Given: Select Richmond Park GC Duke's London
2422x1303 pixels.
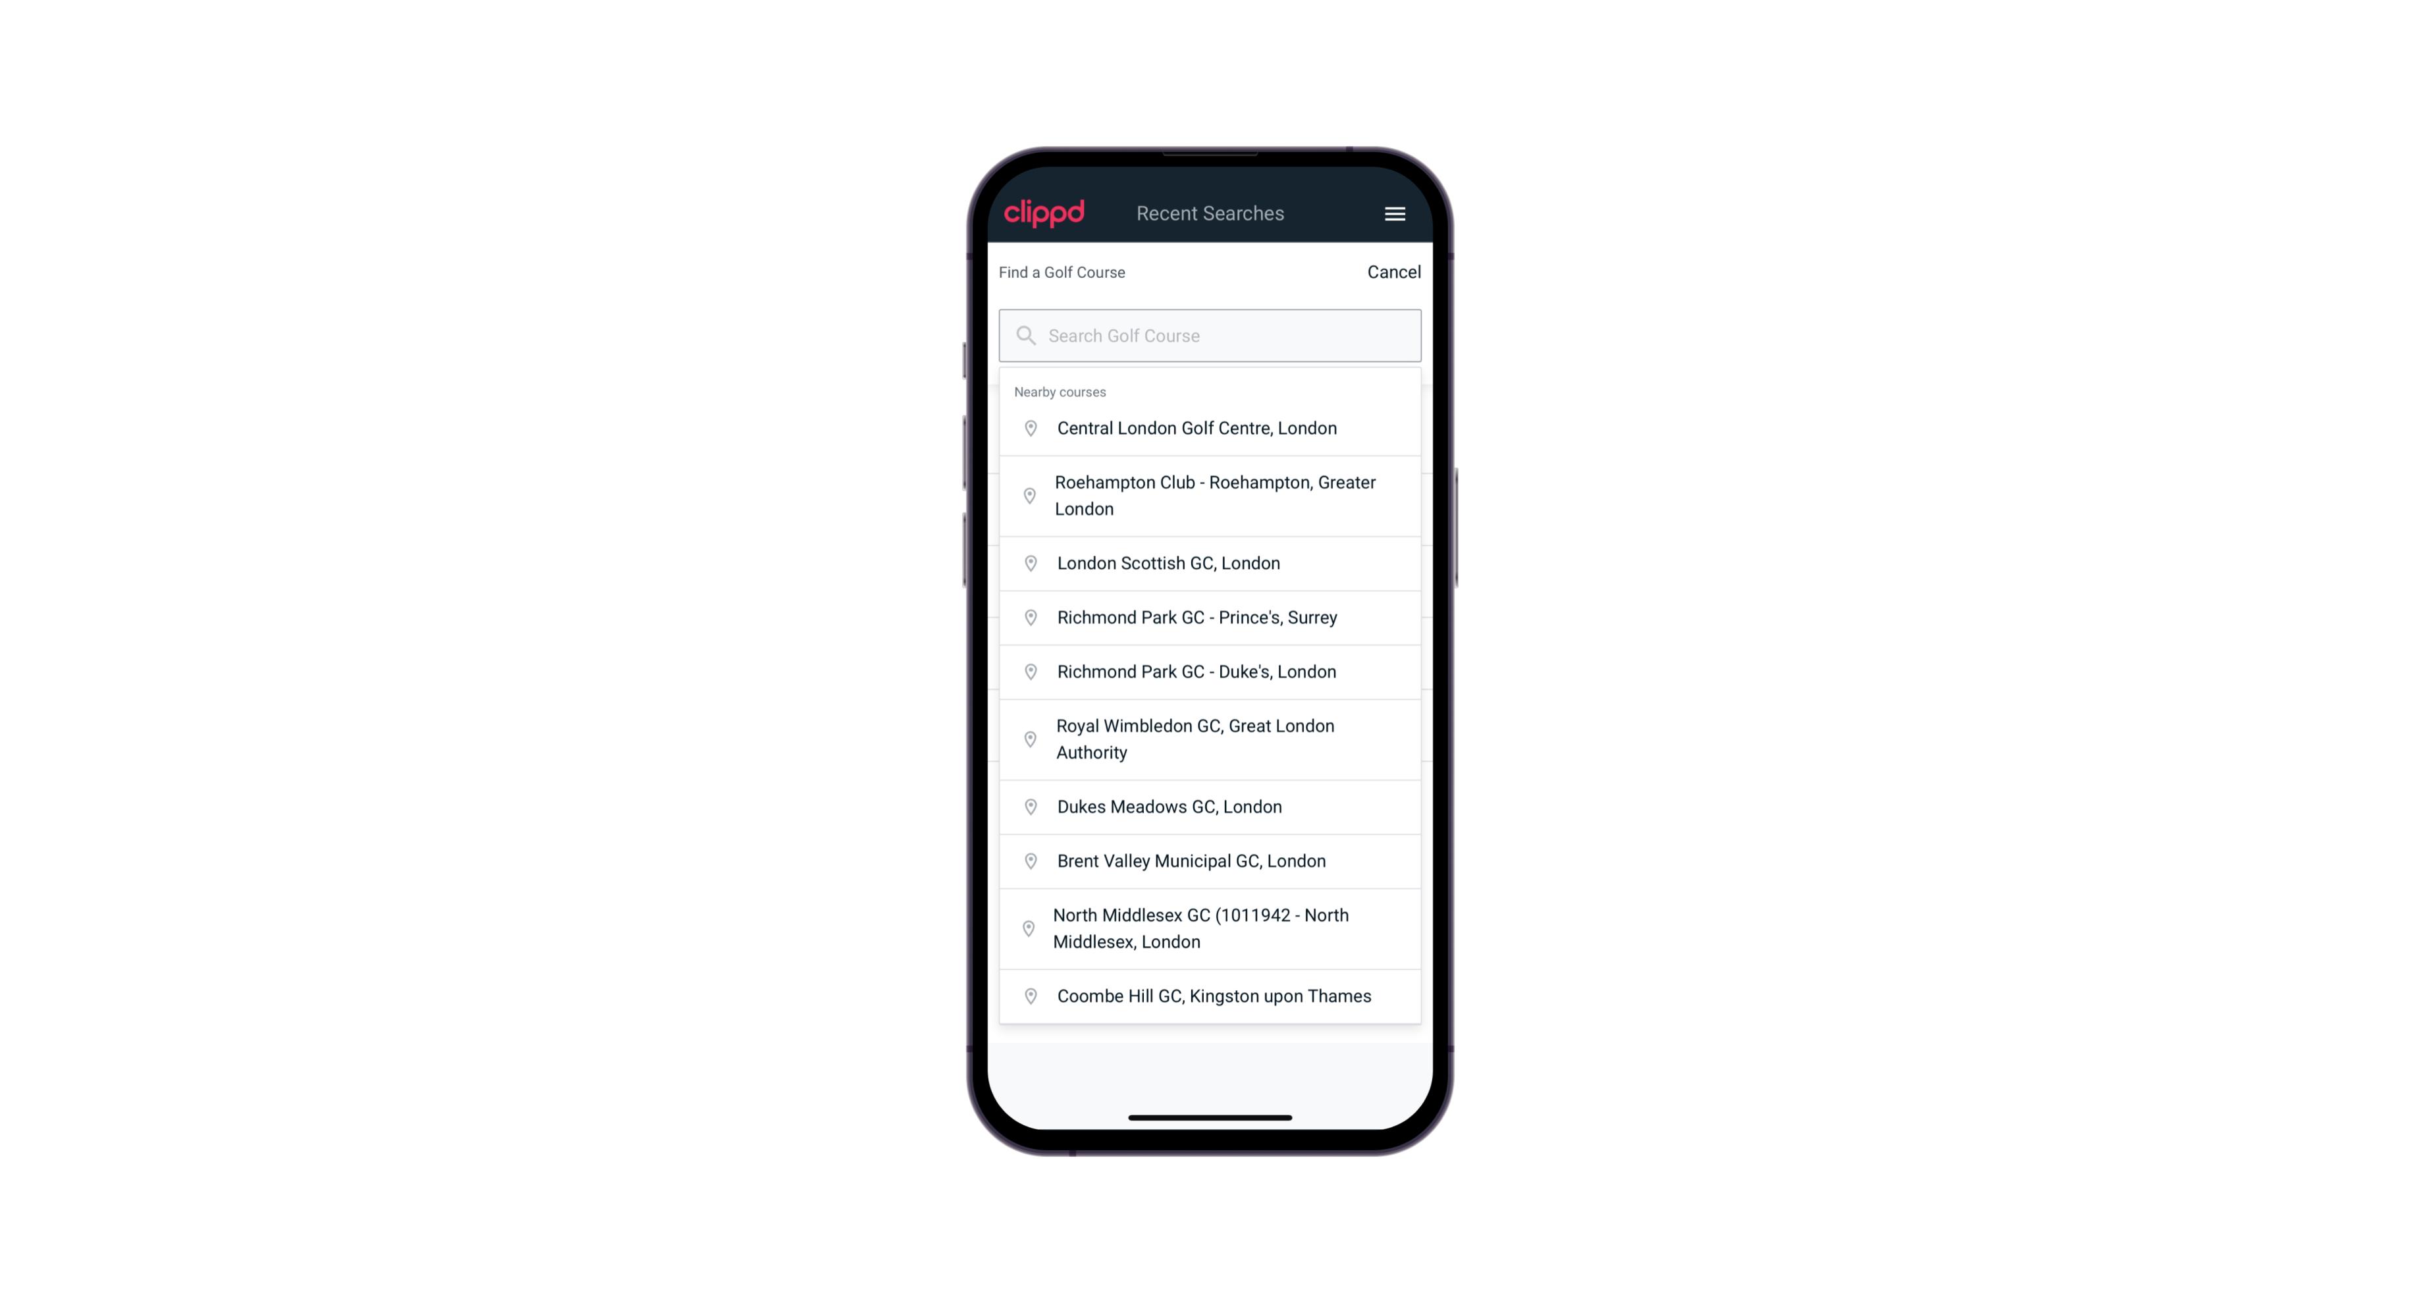Looking at the screenshot, I should 1211,671.
